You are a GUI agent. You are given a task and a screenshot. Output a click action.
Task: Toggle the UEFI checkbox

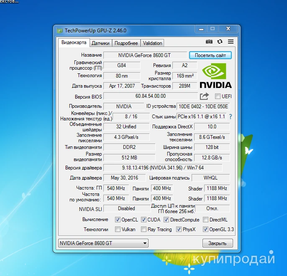(x=218, y=96)
